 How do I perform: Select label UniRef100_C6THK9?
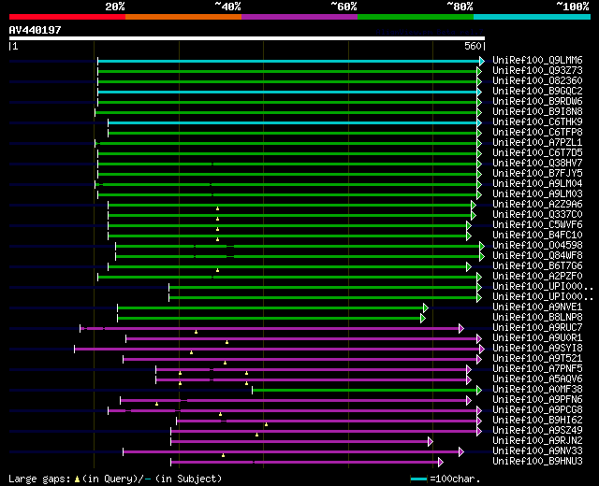pos(537,122)
